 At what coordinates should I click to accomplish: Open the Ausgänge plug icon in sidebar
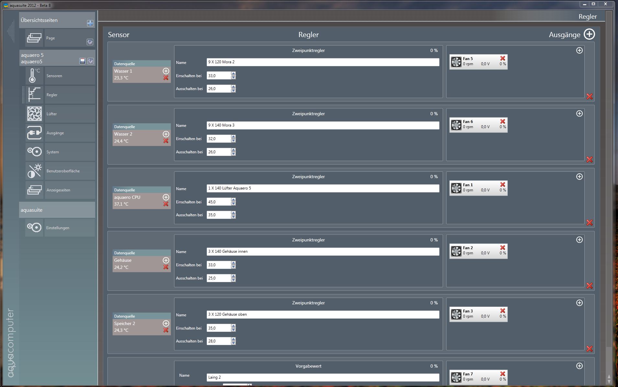pyautogui.click(x=34, y=133)
